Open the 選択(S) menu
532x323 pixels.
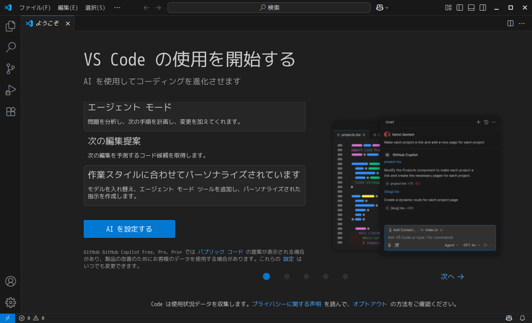click(95, 8)
